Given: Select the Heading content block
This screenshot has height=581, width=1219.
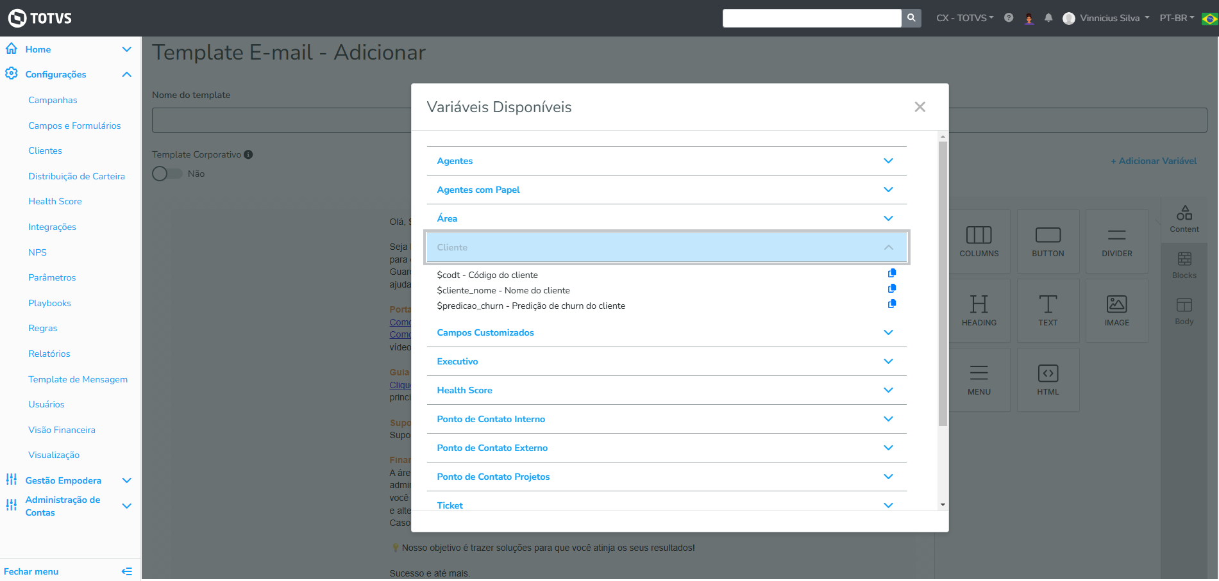Looking at the screenshot, I should click(x=979, y=311).
